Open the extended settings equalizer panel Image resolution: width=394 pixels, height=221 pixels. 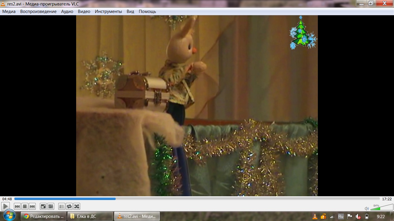[x=50, y=206]
